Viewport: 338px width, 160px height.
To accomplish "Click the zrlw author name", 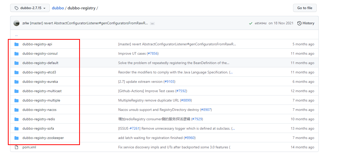I will [x=26, y=23].
